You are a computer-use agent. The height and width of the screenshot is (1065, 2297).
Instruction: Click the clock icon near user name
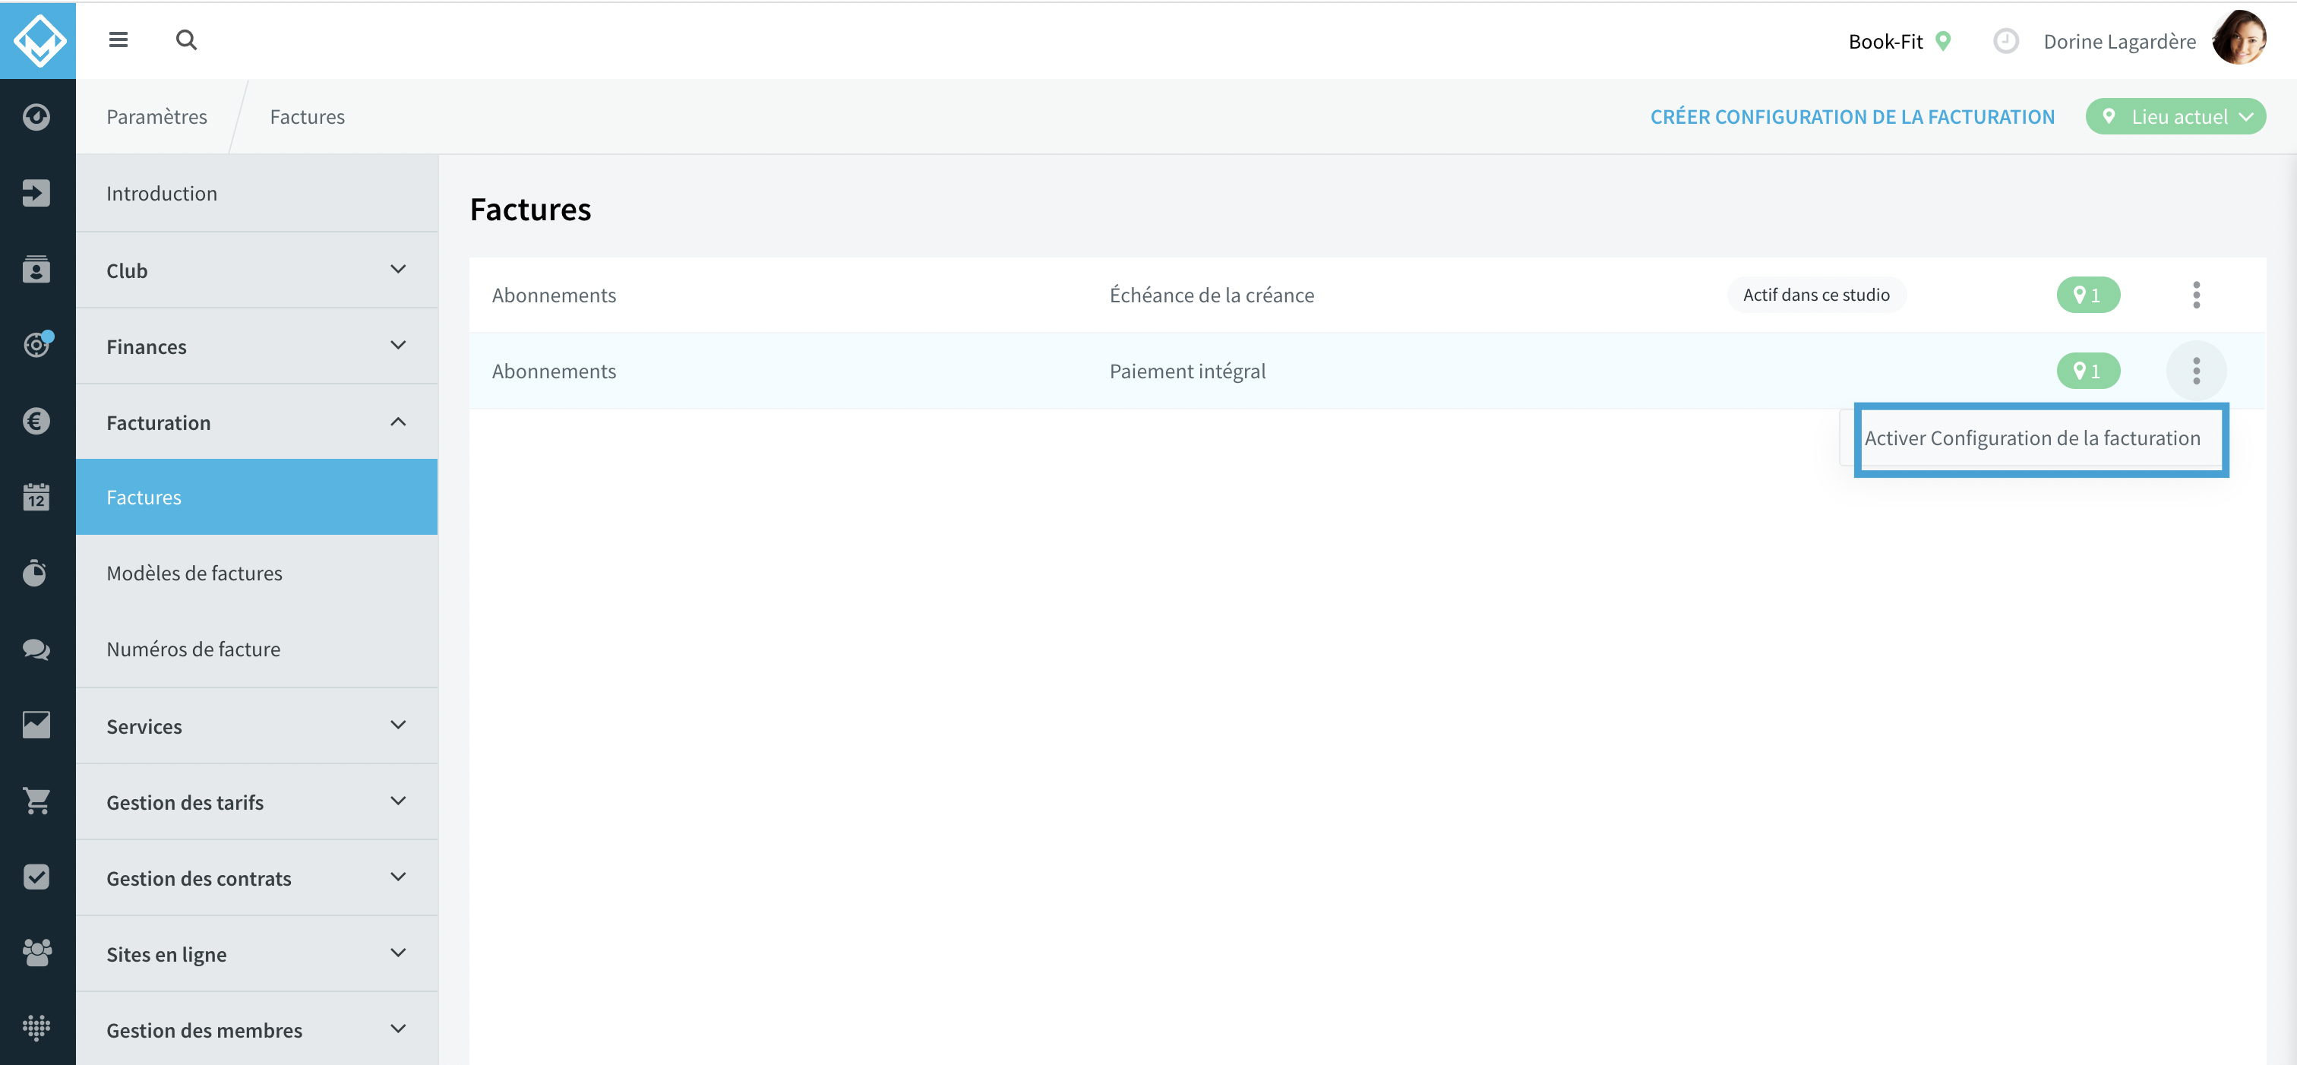click(x=2005, y=41)
